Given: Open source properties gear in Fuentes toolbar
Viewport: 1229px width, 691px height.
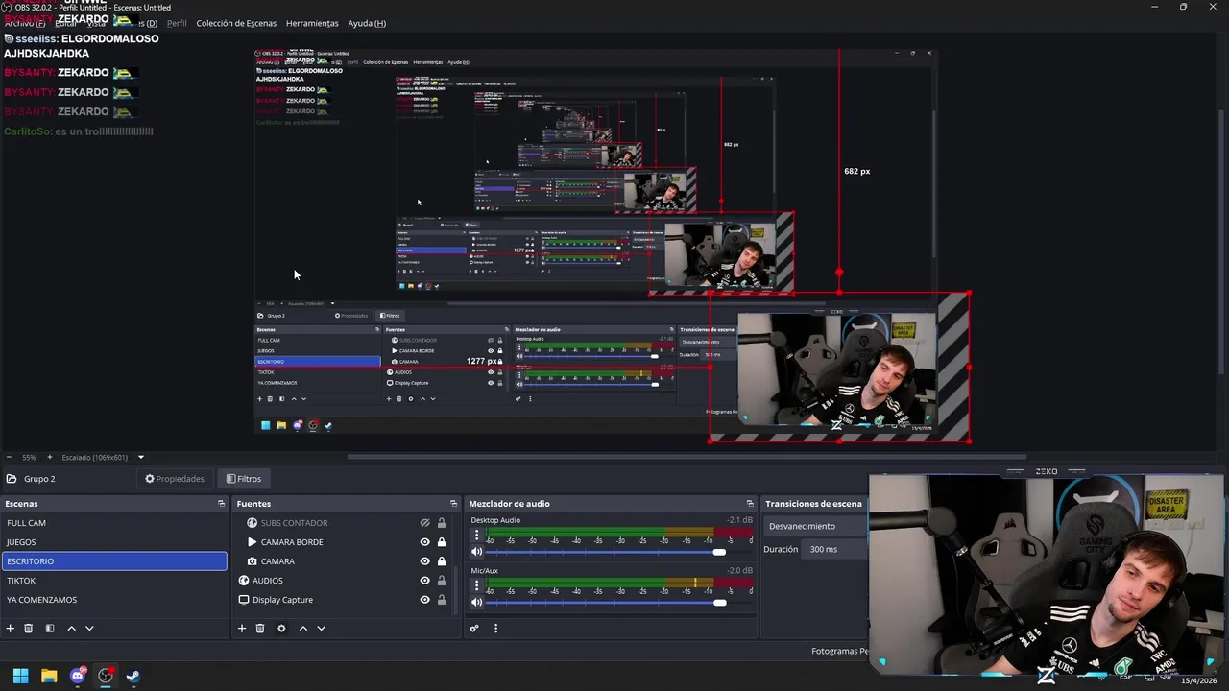Looking at the screenshot, I should tap(281, 629).
